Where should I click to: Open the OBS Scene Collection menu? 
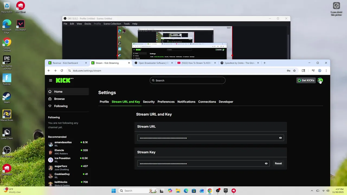click(112, 24)
